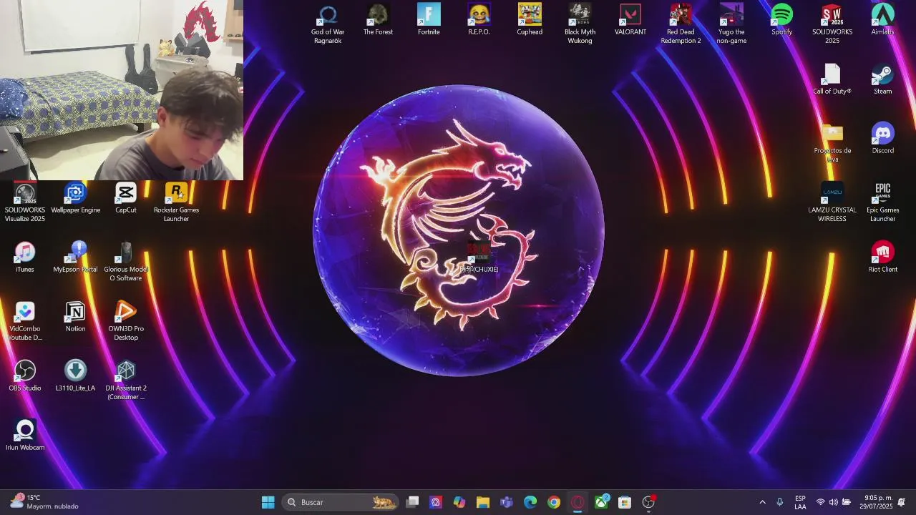Open LAMZU CRYSTAL WIRELESS shortcut

coord(832,202)
